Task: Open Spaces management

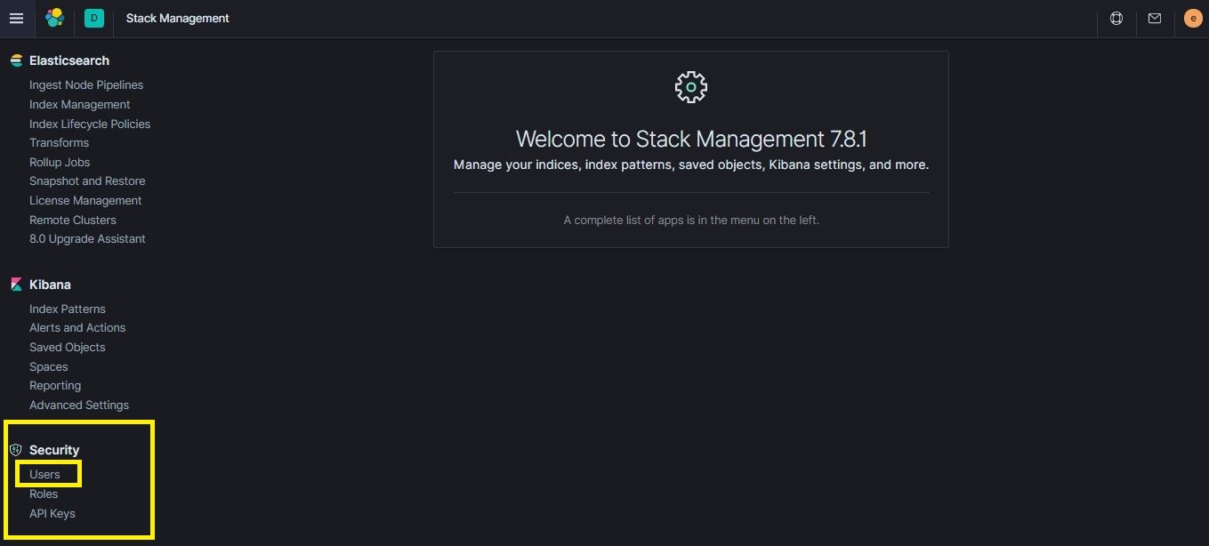Action: tap(49, 366)
